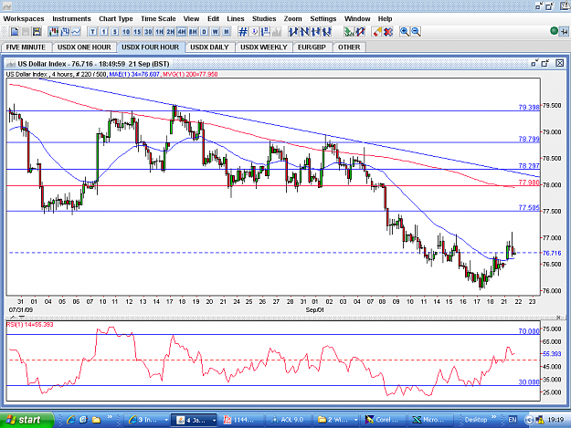Image resolution: width=571 pixels, height=428 pixels.
Task: Switch to 5 minute timeframe button
Action: pos(115,32)
